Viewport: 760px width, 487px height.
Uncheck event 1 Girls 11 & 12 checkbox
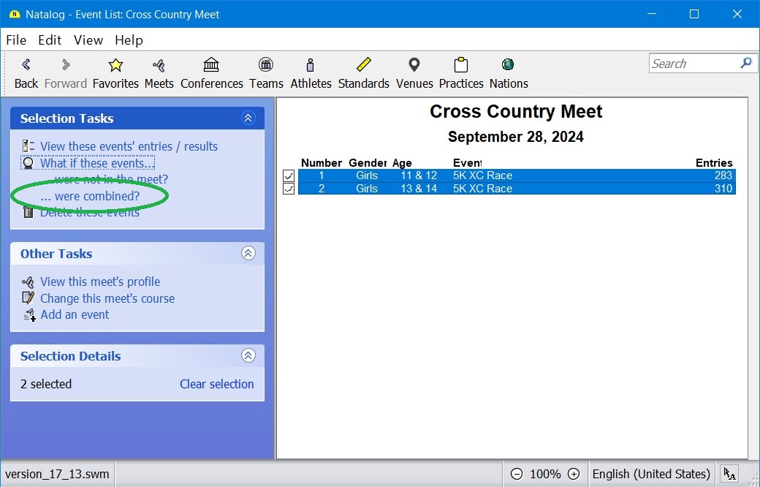289,175
